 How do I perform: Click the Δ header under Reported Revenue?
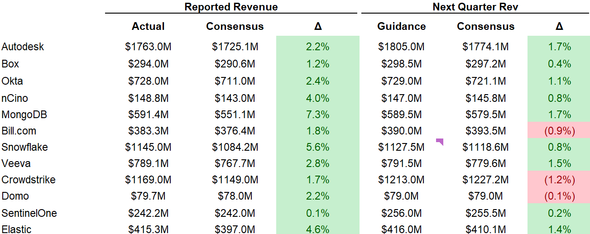coord(318,26)
